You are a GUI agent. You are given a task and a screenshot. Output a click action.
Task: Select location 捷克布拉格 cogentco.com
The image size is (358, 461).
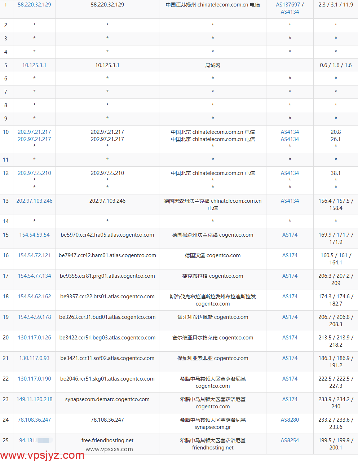point(213,276)
